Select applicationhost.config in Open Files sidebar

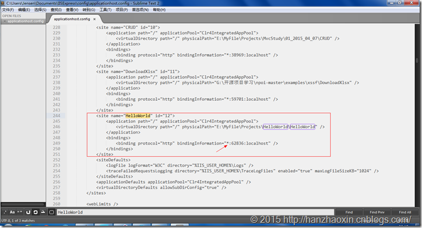click(x=25, y=21)
